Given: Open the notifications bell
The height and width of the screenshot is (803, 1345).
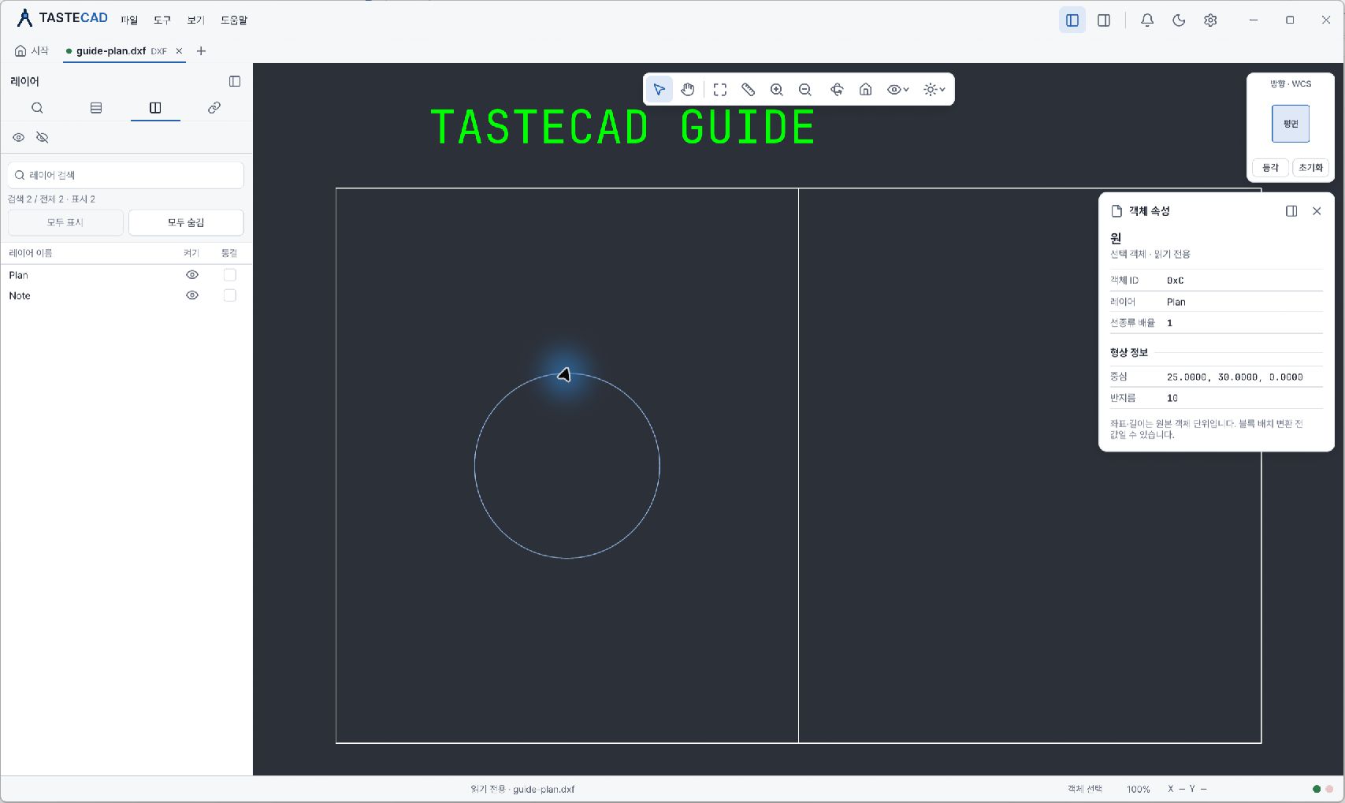Looking at the screenshot, I should (x=1147, y=20).
